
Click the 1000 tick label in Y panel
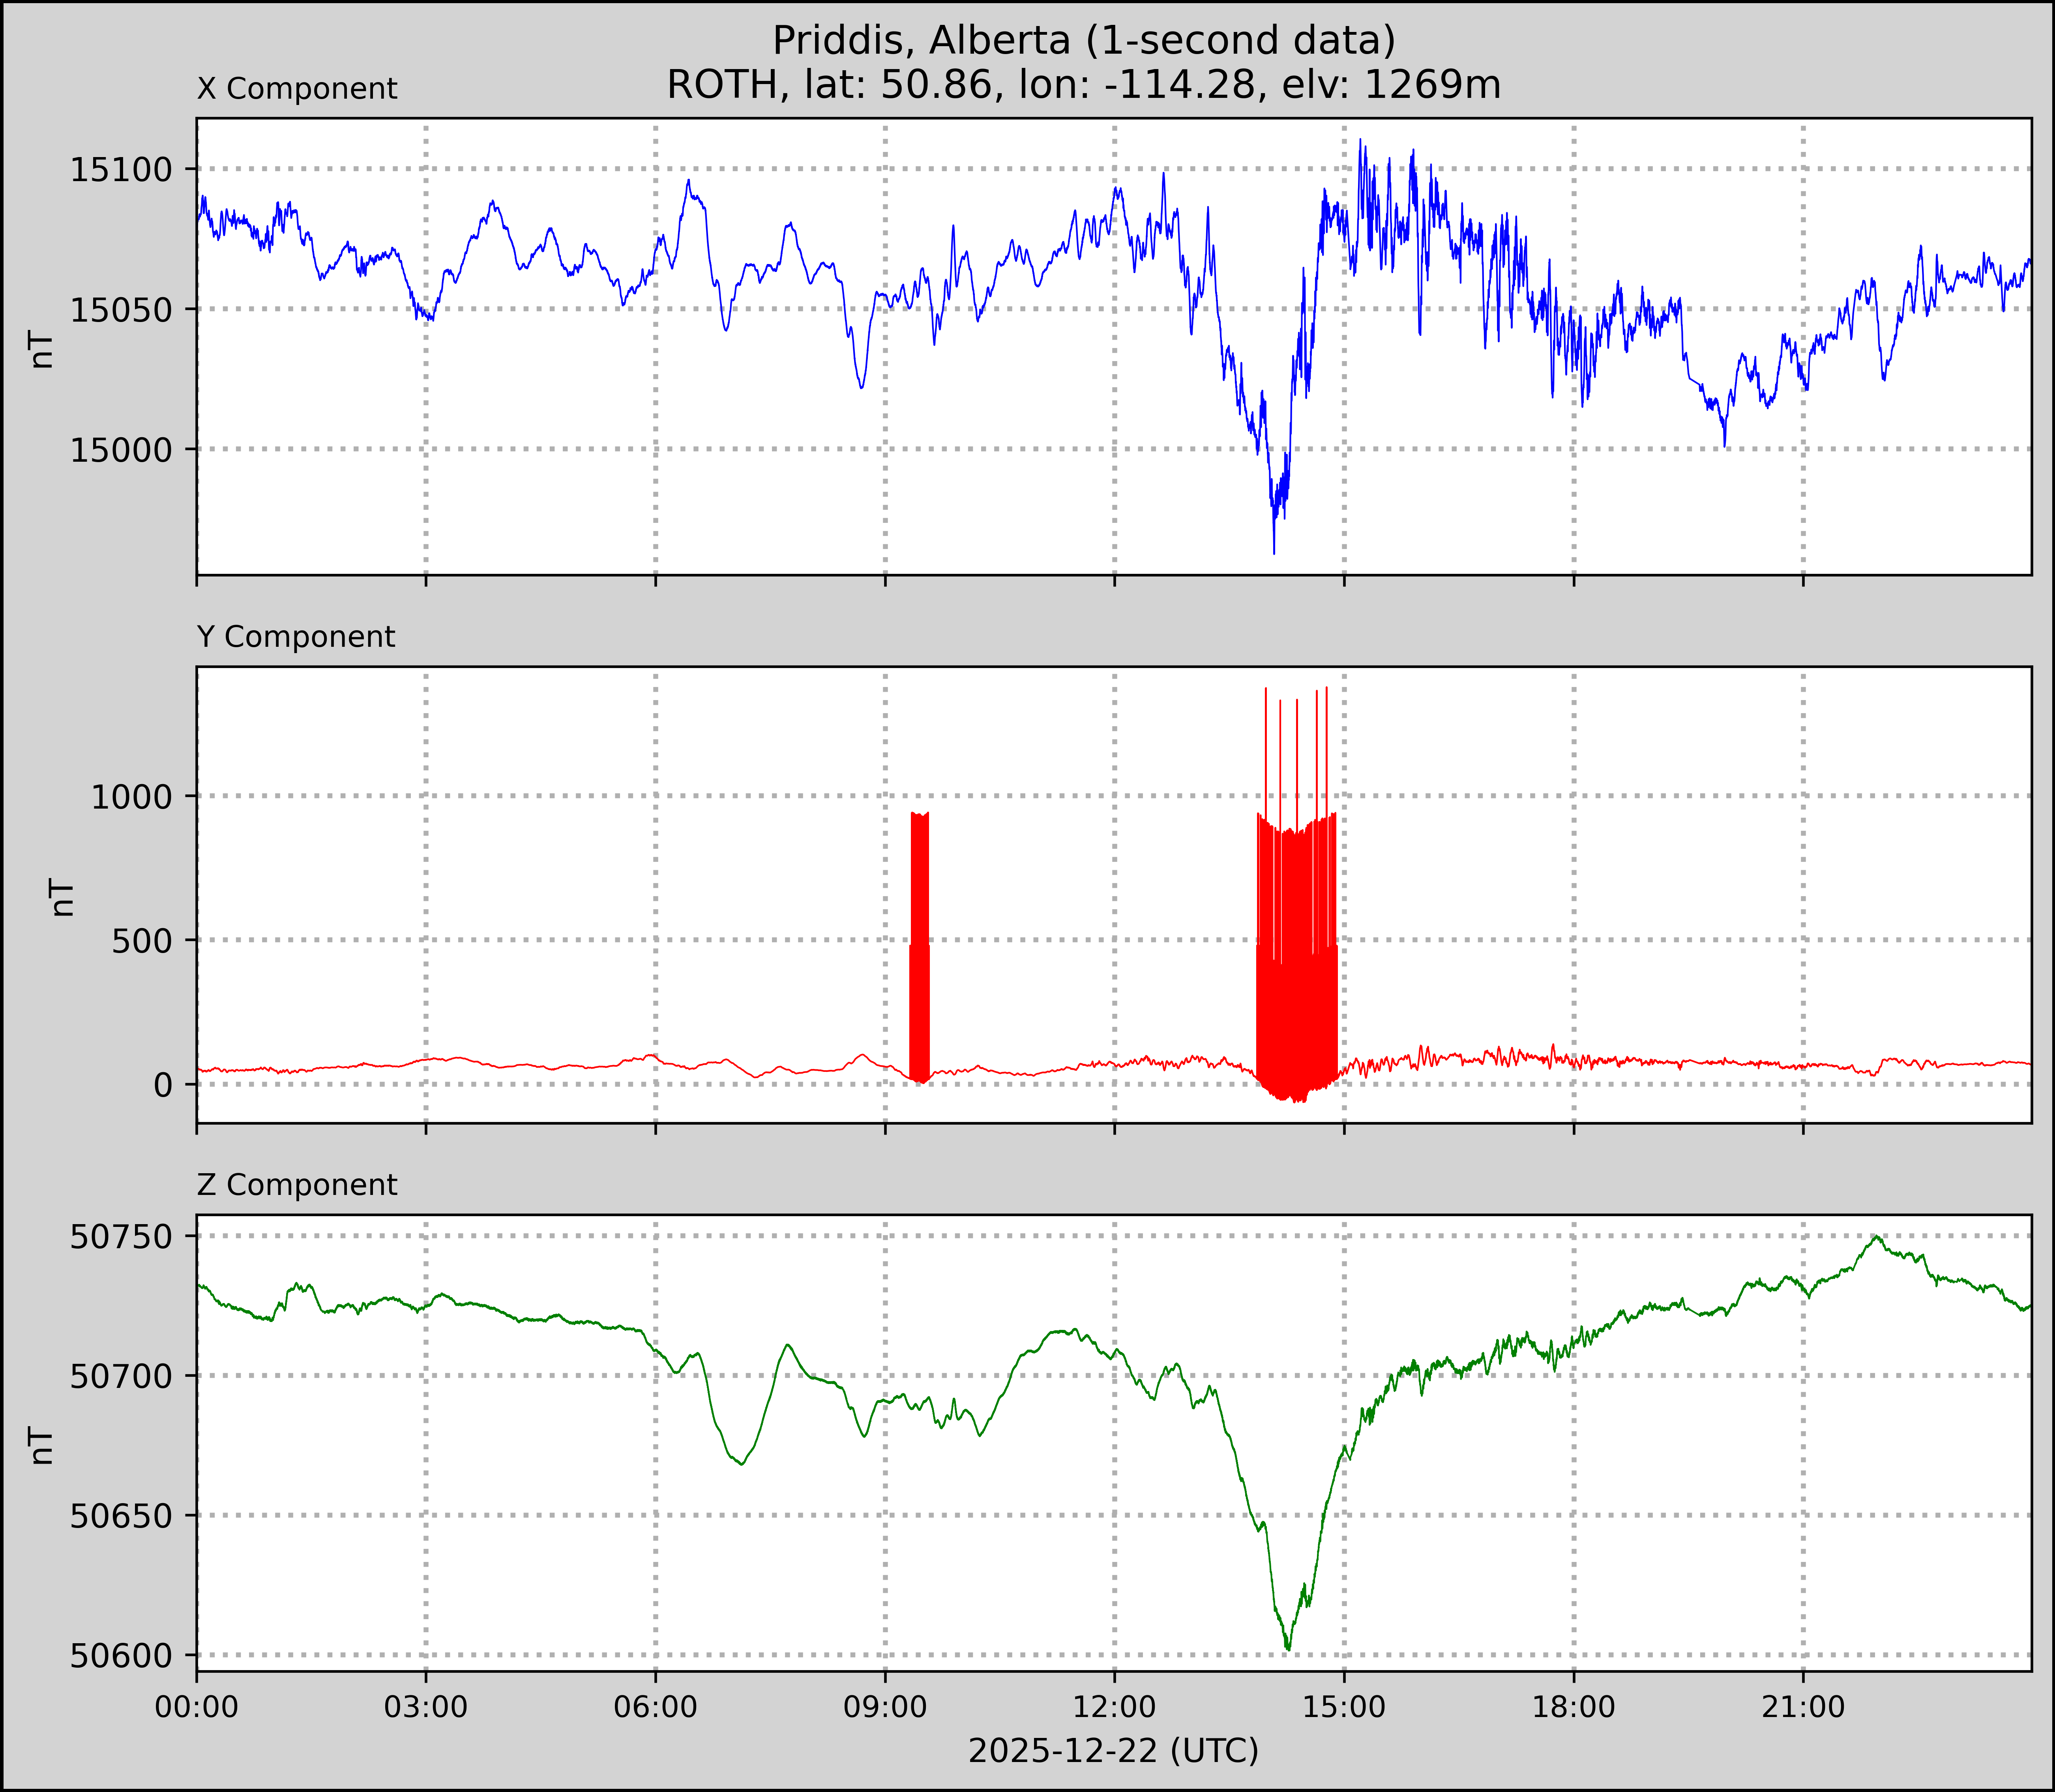(x=132, y=797)
